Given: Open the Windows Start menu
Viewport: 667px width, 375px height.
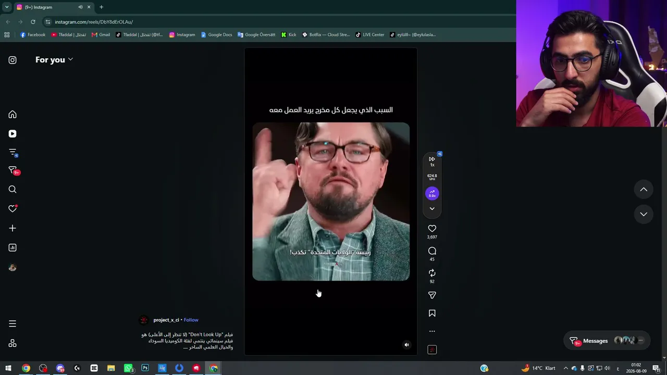Looking at the screenshot, I should click(8, 368).
